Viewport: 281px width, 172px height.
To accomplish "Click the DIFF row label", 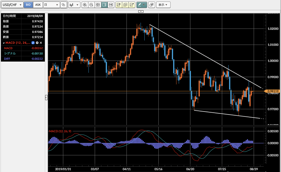I will [7, 59].
